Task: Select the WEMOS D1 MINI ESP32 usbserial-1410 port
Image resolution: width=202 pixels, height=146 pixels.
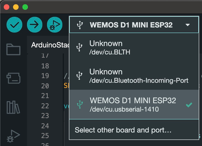Action: point(134,104)
